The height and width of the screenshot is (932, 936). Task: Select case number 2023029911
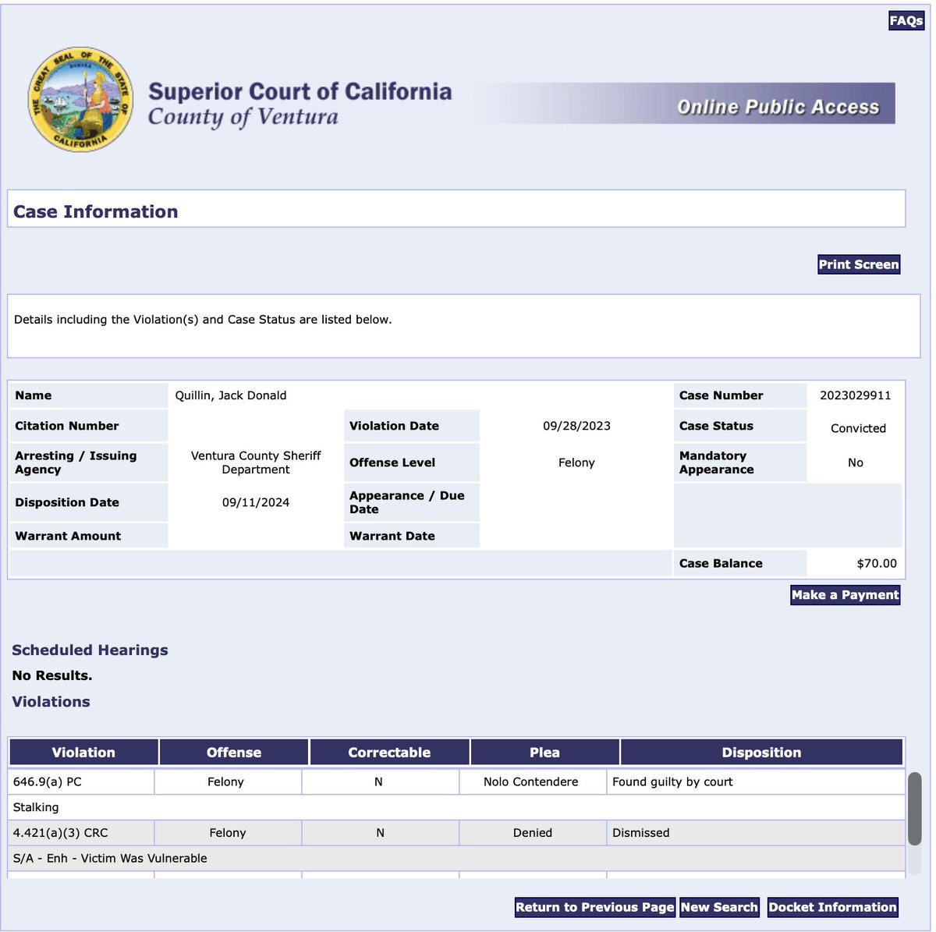click(855, 395)
